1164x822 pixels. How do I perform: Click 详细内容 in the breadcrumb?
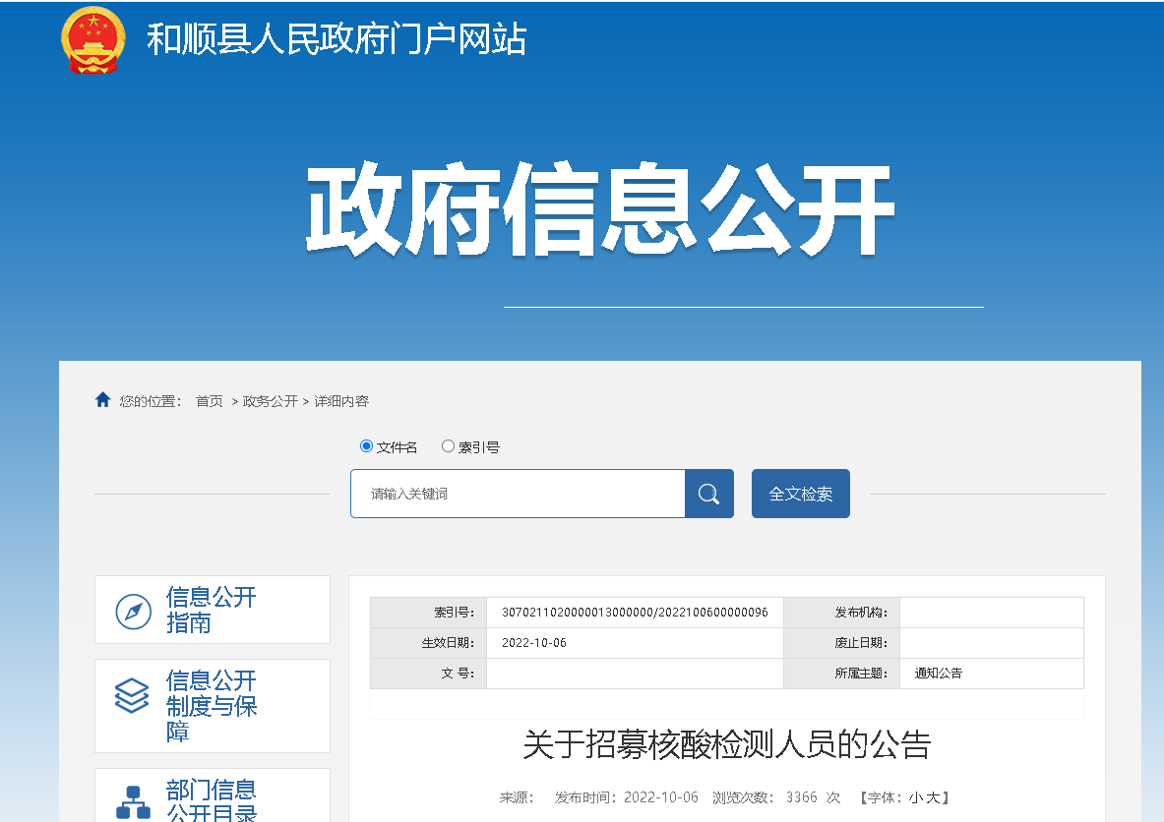coord(341,401)
